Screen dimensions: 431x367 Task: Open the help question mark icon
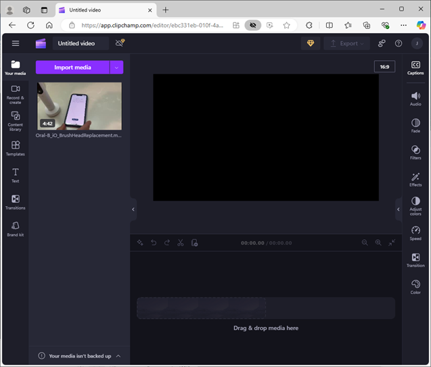coord(399,43)
